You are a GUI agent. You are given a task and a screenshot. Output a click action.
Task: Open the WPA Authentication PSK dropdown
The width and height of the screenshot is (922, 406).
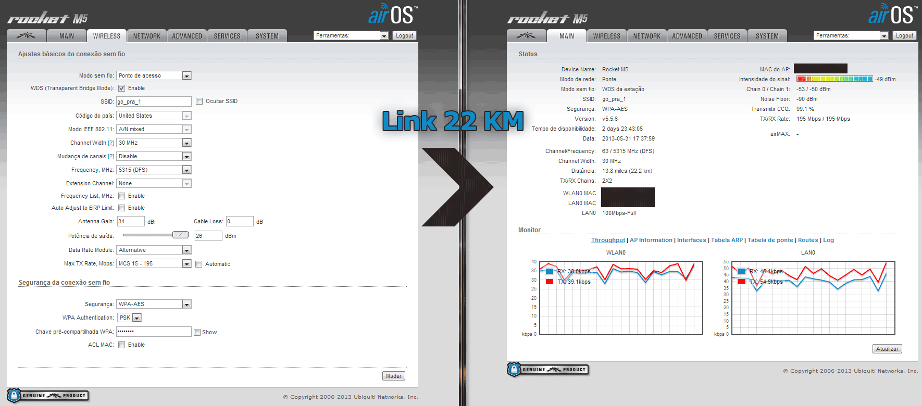(x=129, y=318)
